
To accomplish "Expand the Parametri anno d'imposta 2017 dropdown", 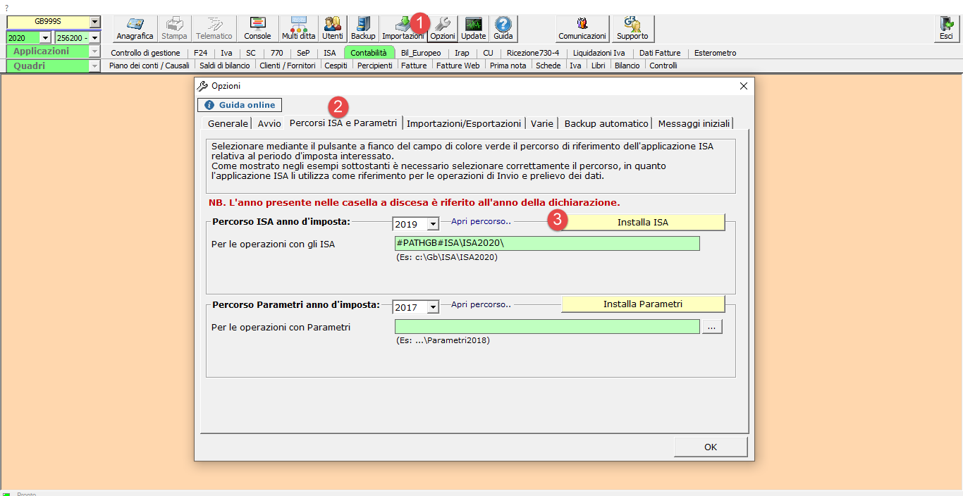I will click(433, 307).
